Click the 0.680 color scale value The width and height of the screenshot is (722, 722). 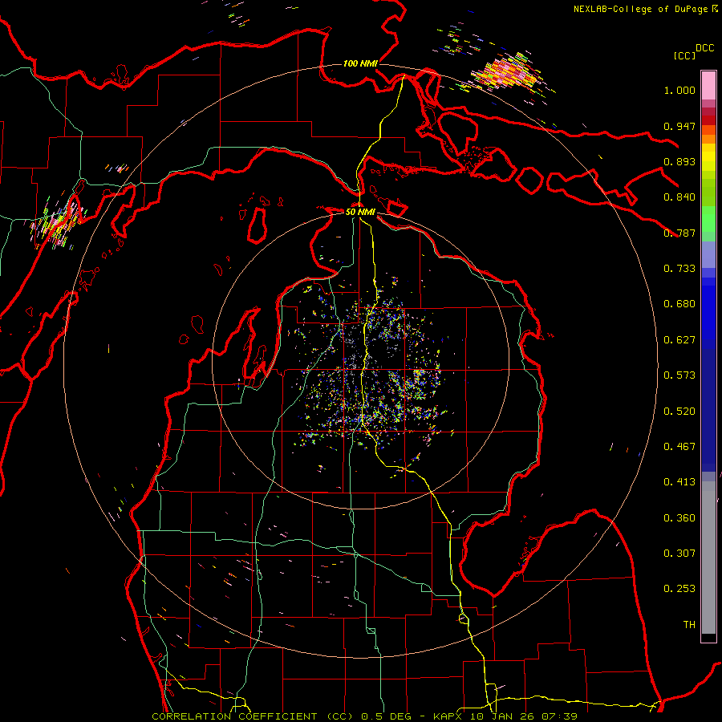[679, 304]
